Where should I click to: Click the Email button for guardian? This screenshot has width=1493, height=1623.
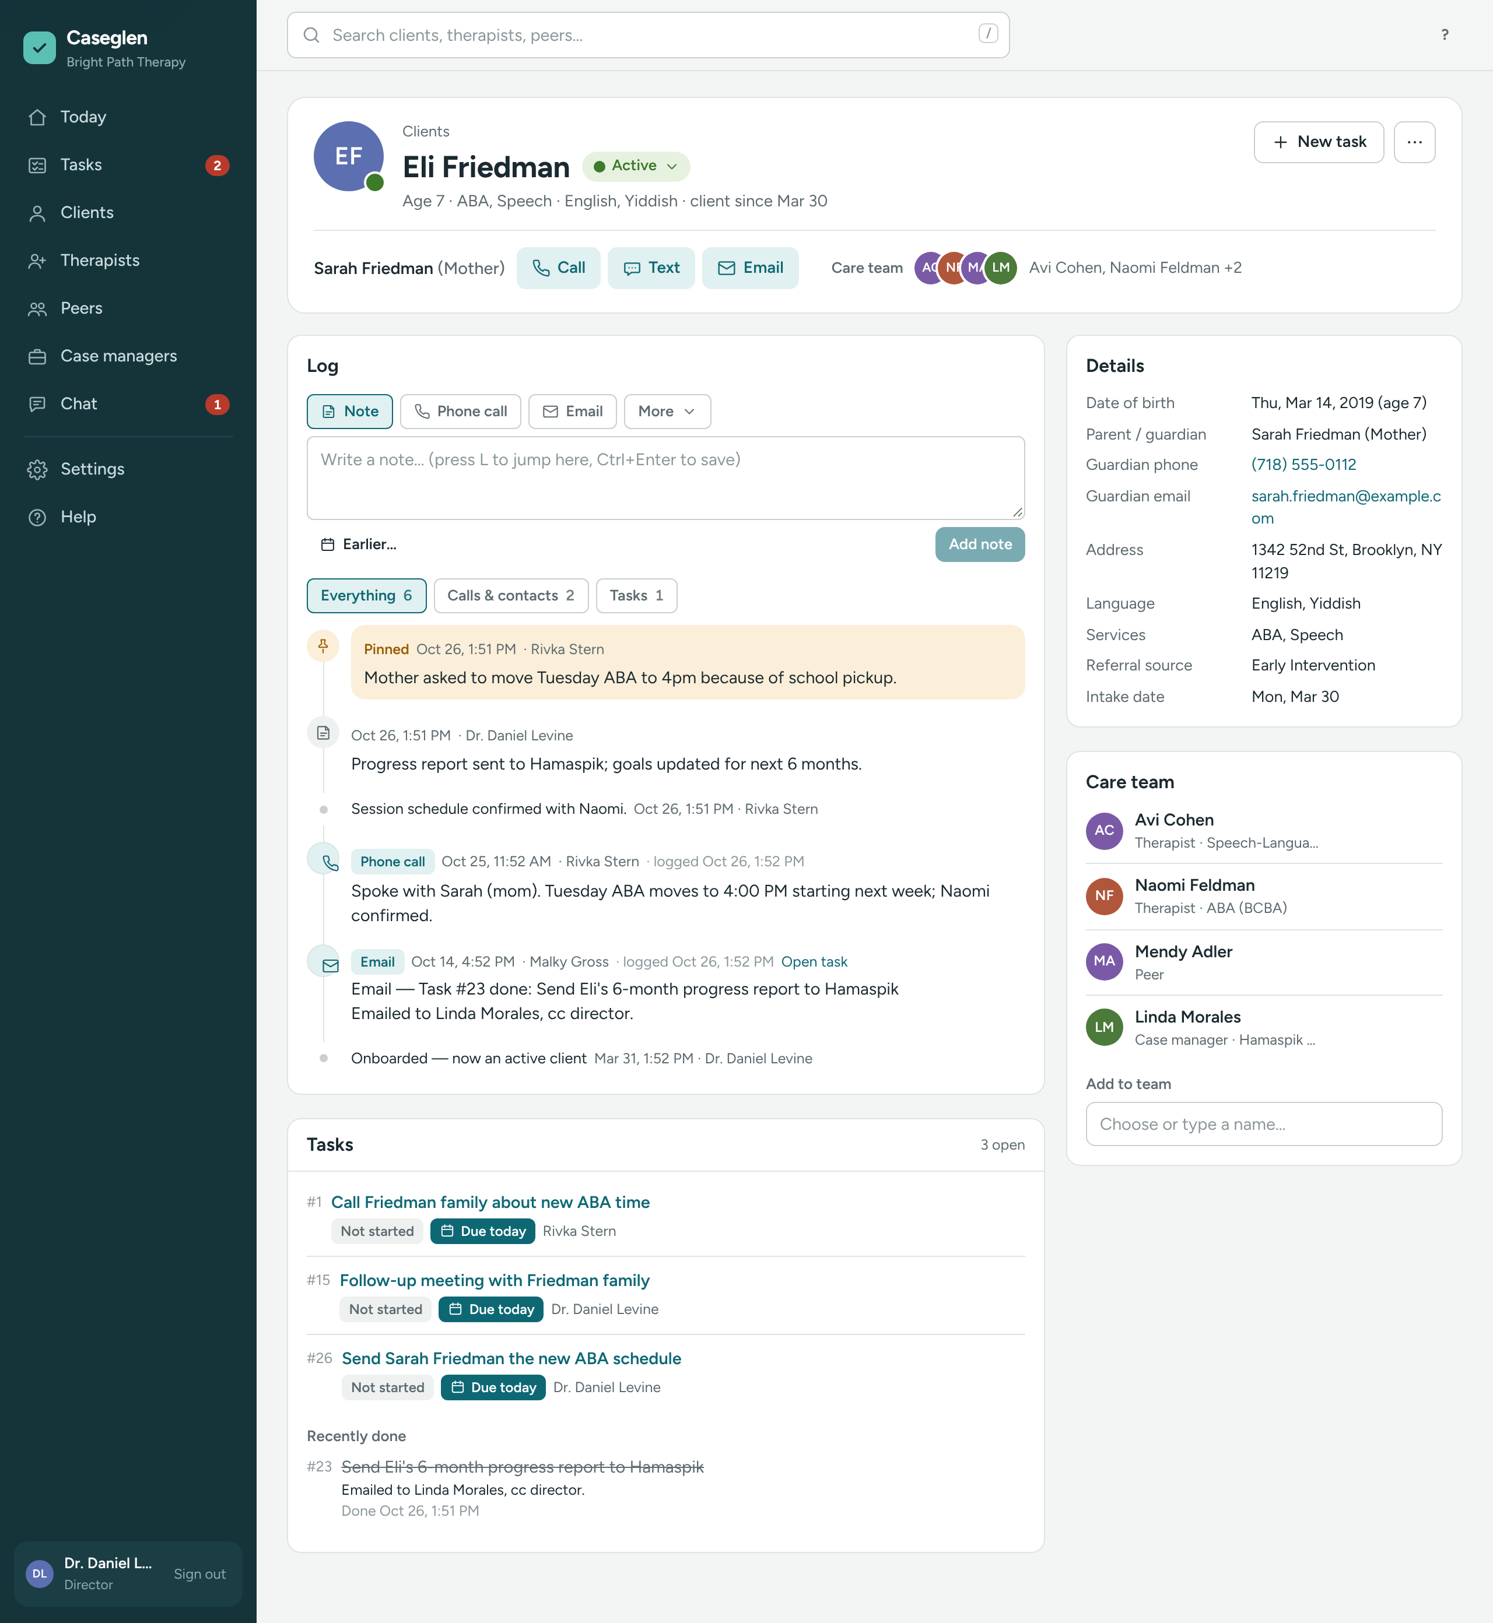point(750,268)
